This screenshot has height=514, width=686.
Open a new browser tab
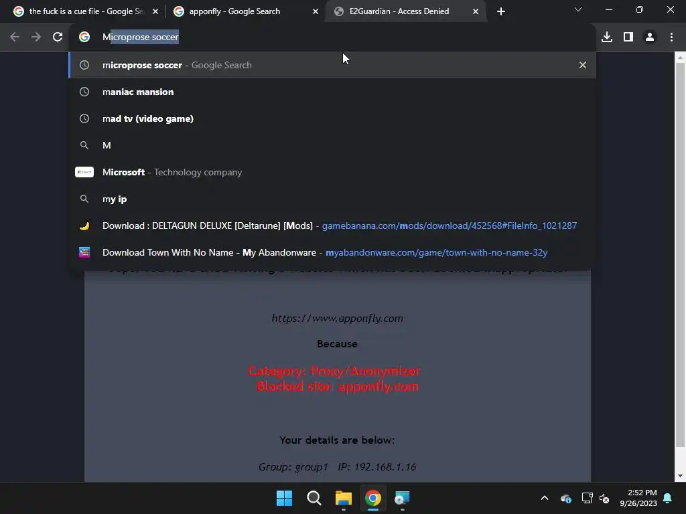[x=501, y=11]
